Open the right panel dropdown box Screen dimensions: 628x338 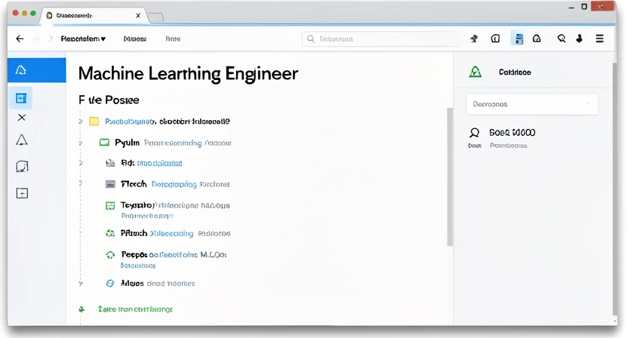point(532,104)
